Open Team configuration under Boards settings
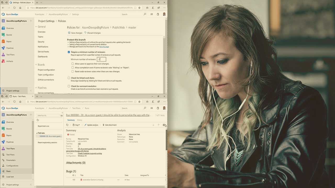 [46, 75]
